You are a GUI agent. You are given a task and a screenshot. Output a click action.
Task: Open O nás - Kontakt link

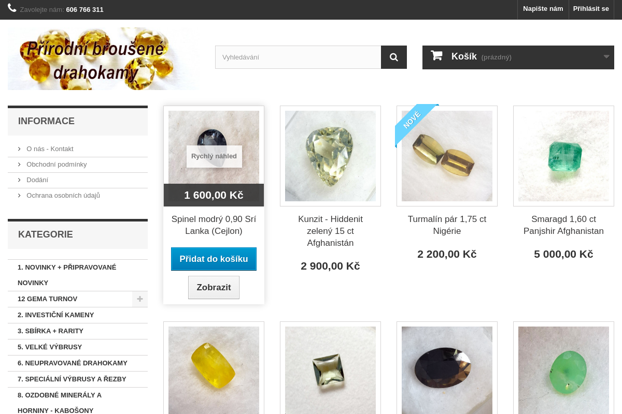(50, 149)
